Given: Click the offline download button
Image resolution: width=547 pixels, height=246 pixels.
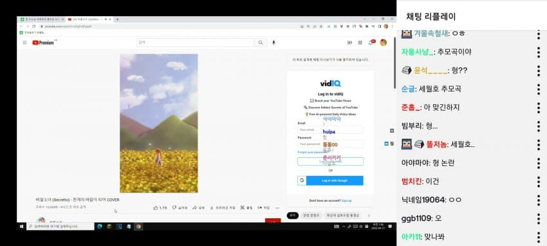Looking at the screenshot, I should 222,207.
